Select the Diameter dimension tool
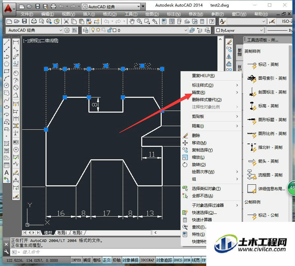The height and width of the screenshot is (266, 295). click(16, 88)
